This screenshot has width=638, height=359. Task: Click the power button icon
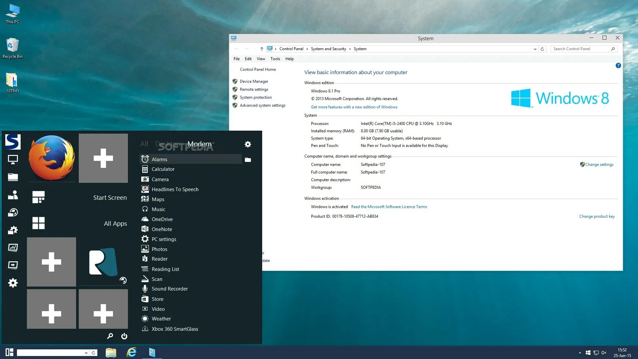tap(124, 336)
